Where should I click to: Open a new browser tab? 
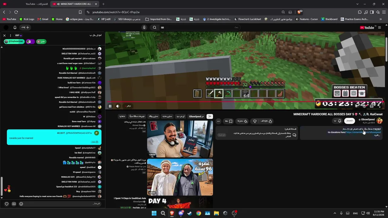(103, 4)
